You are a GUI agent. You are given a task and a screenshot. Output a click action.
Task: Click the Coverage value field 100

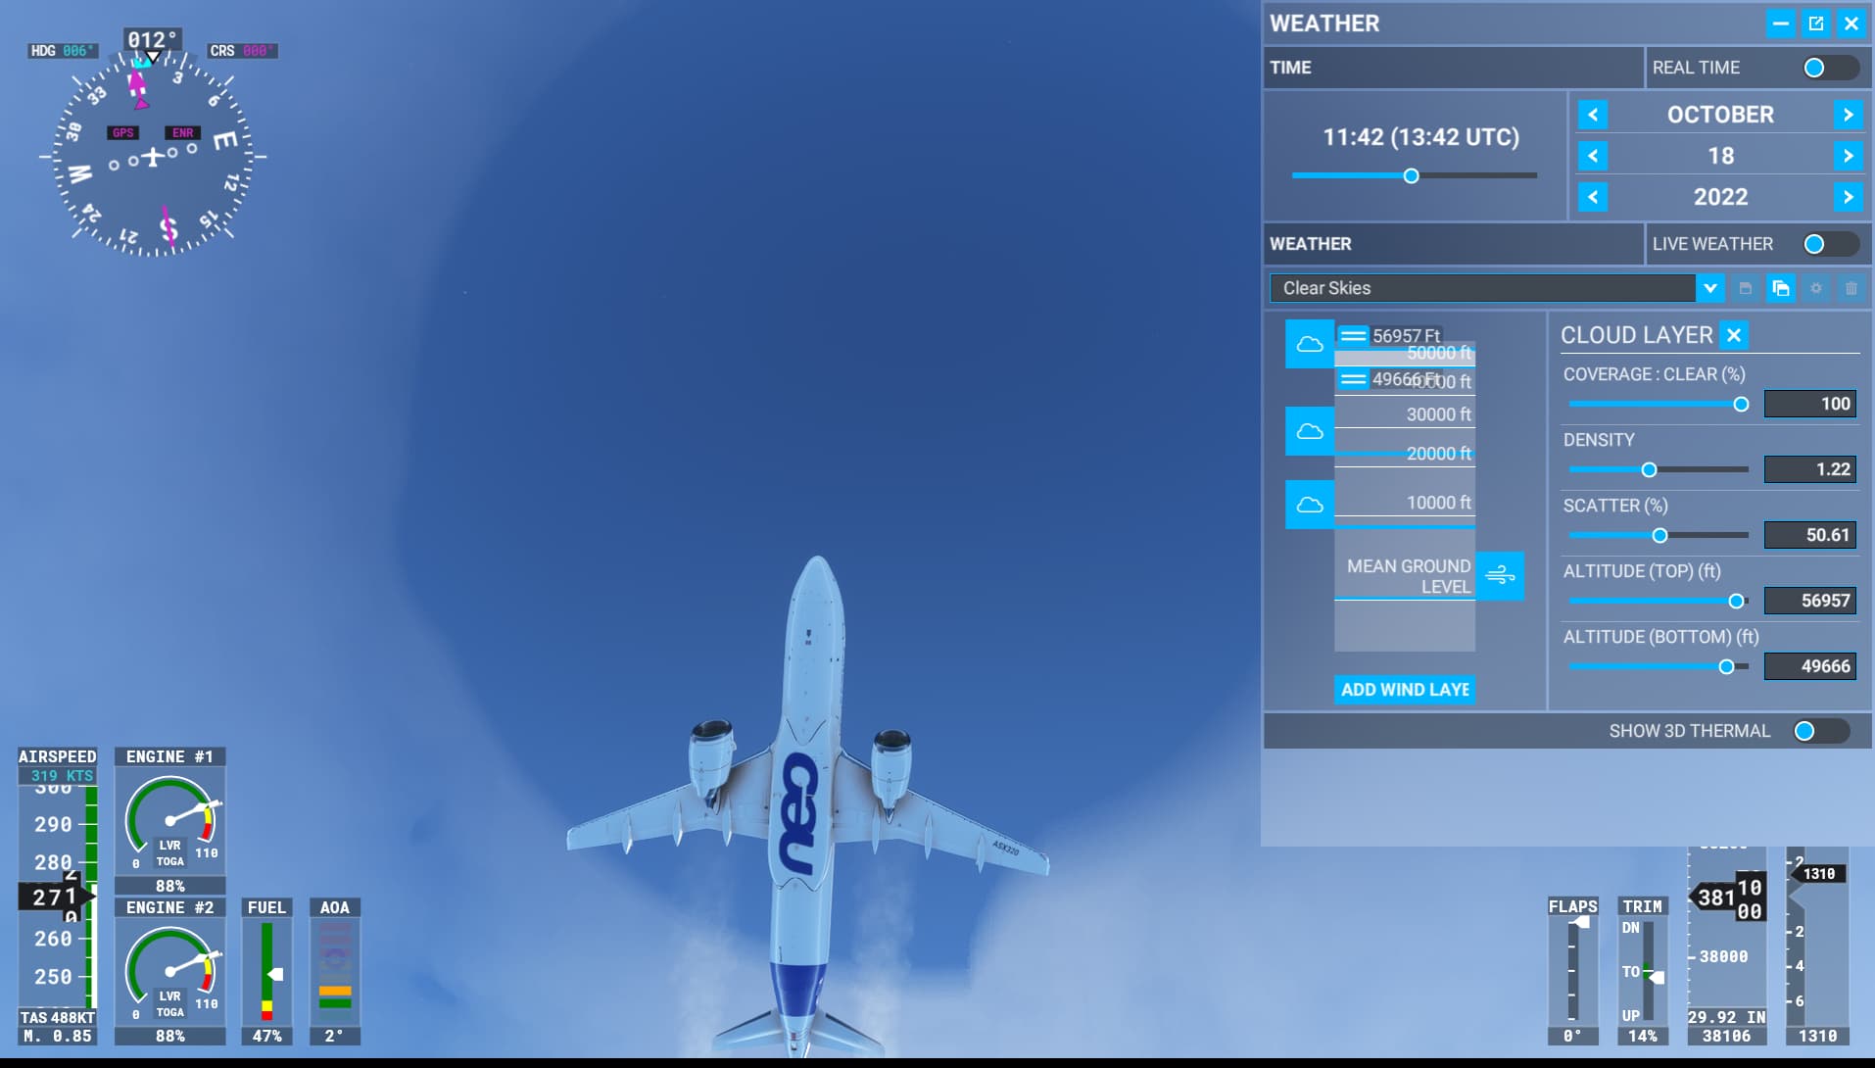pyautogui.click(x=1809, y=404)
